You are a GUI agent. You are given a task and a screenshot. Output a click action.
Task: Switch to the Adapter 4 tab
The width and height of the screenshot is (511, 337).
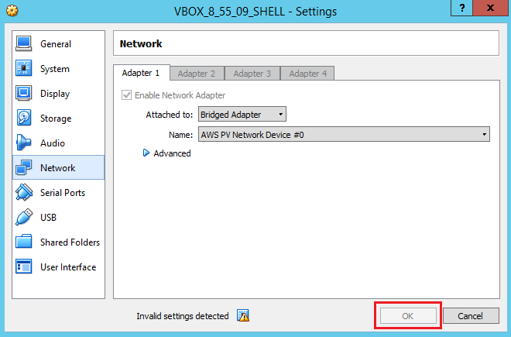pos(307,74)
